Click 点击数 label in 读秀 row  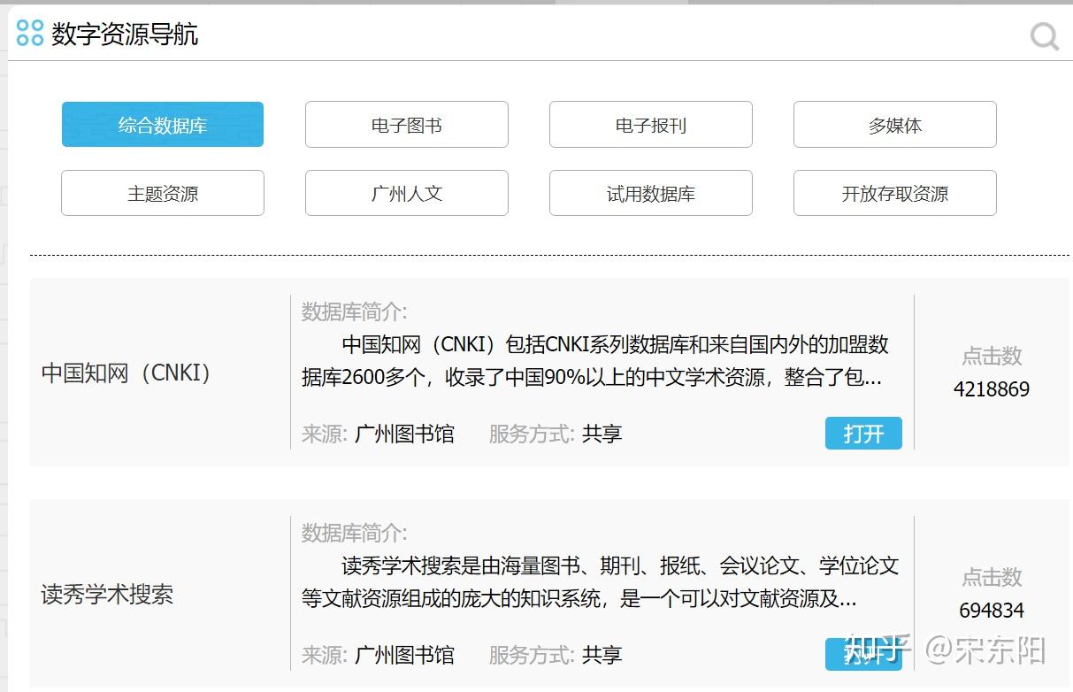tap(992, 577)
